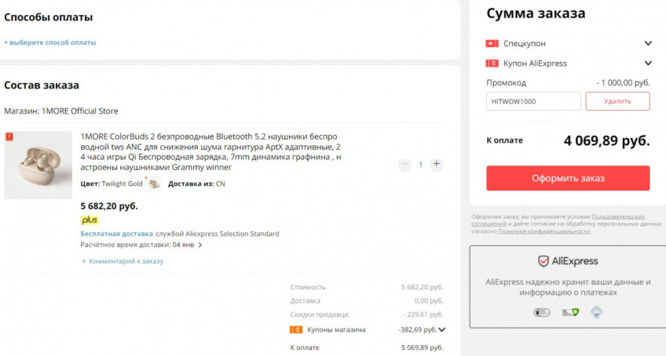Click the leftmost payment security badge icon

pos(542,312)
